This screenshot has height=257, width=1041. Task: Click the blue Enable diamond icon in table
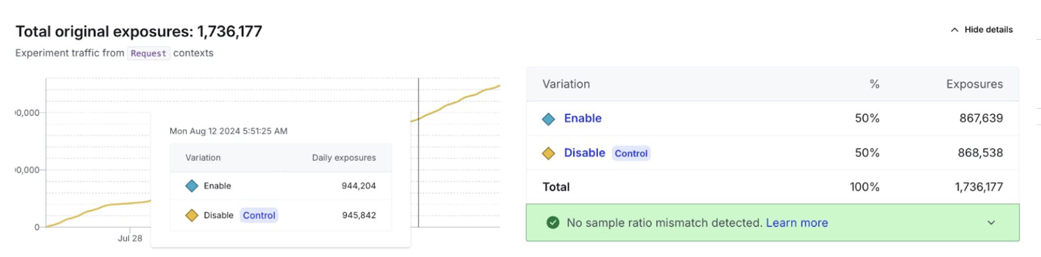click(548, 119)
